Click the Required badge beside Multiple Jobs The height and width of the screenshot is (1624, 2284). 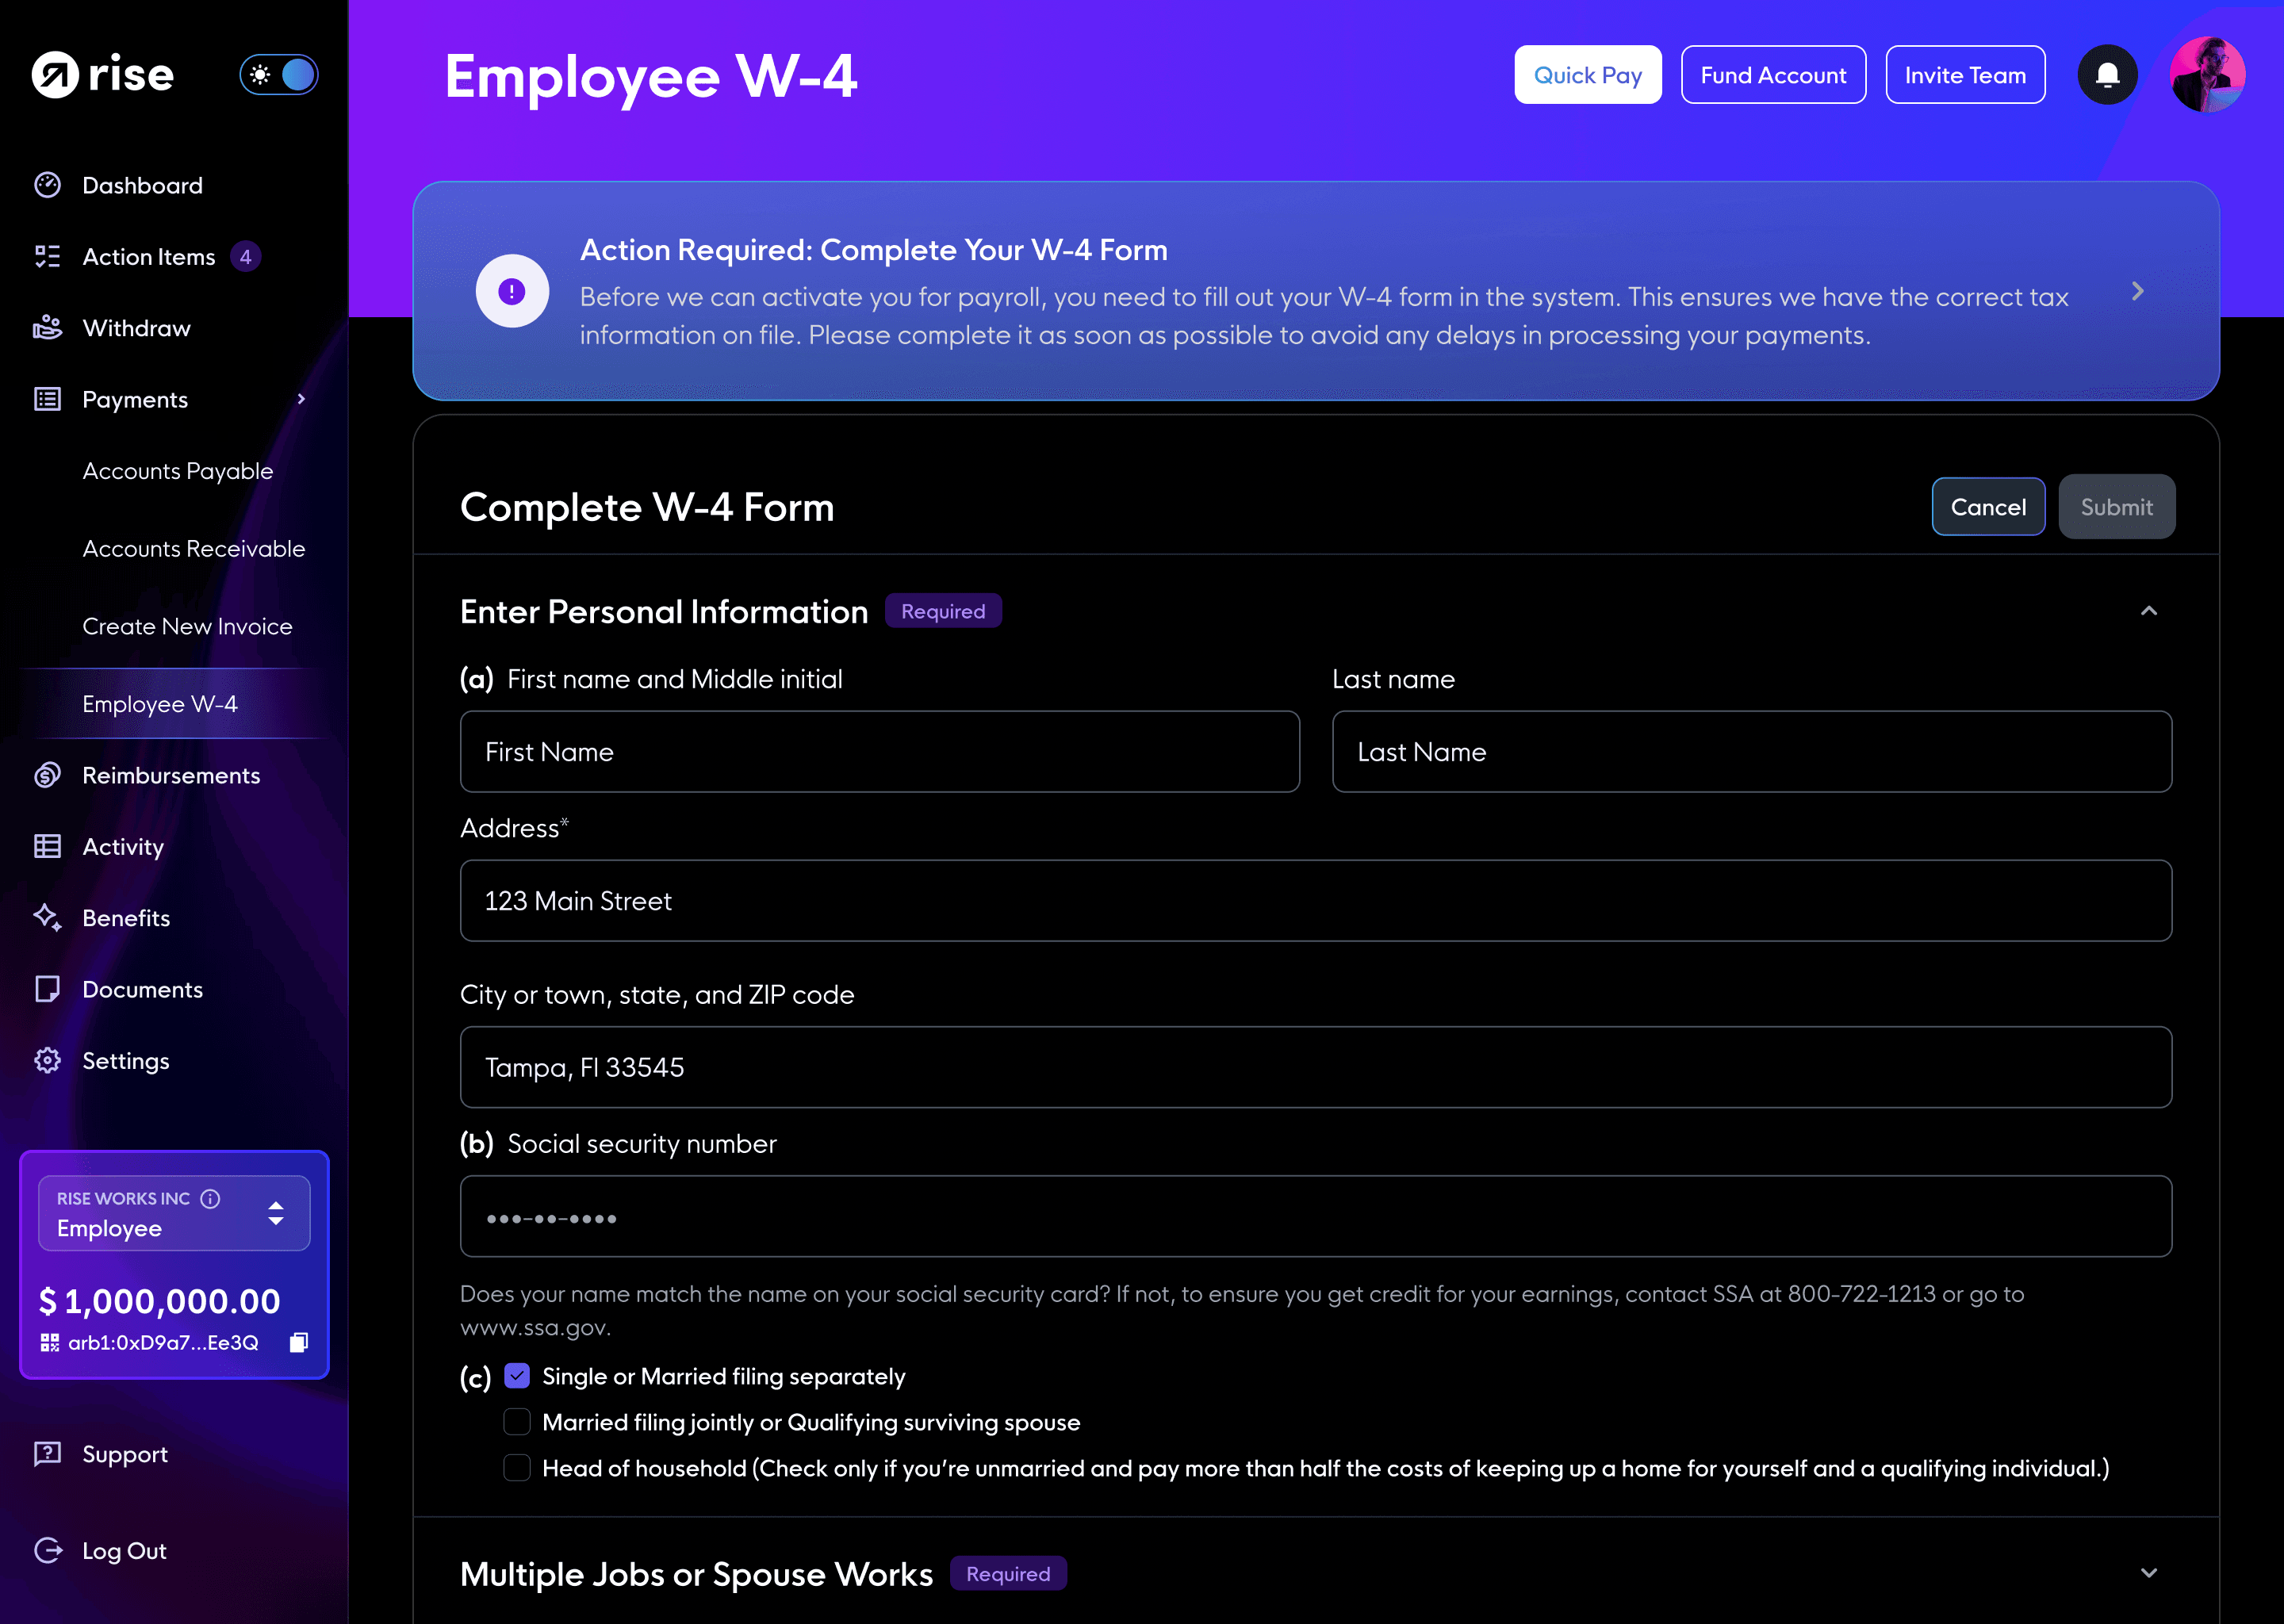(x=1008, y=1573)
